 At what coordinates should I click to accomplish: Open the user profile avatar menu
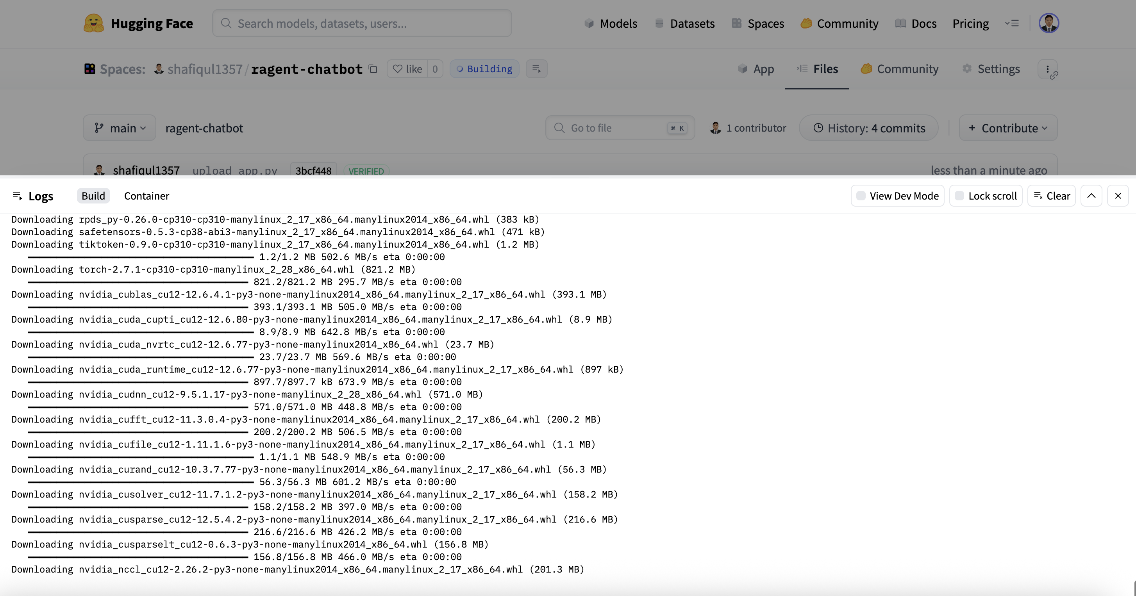point(1048,23)
